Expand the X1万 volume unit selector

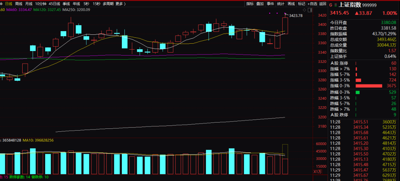click(317, 171)
